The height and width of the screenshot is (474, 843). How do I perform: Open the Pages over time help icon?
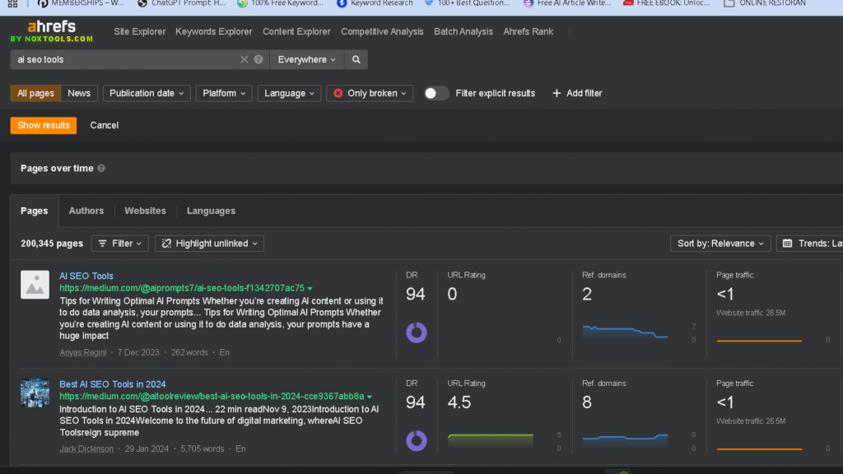click(100, 168)
